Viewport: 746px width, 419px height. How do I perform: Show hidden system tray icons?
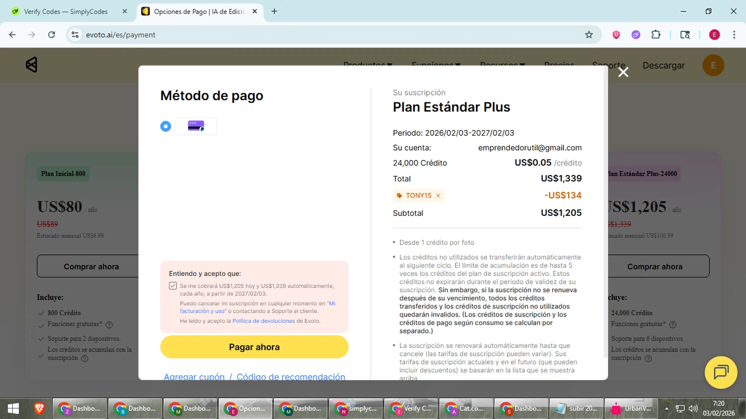tap(666, 409)
